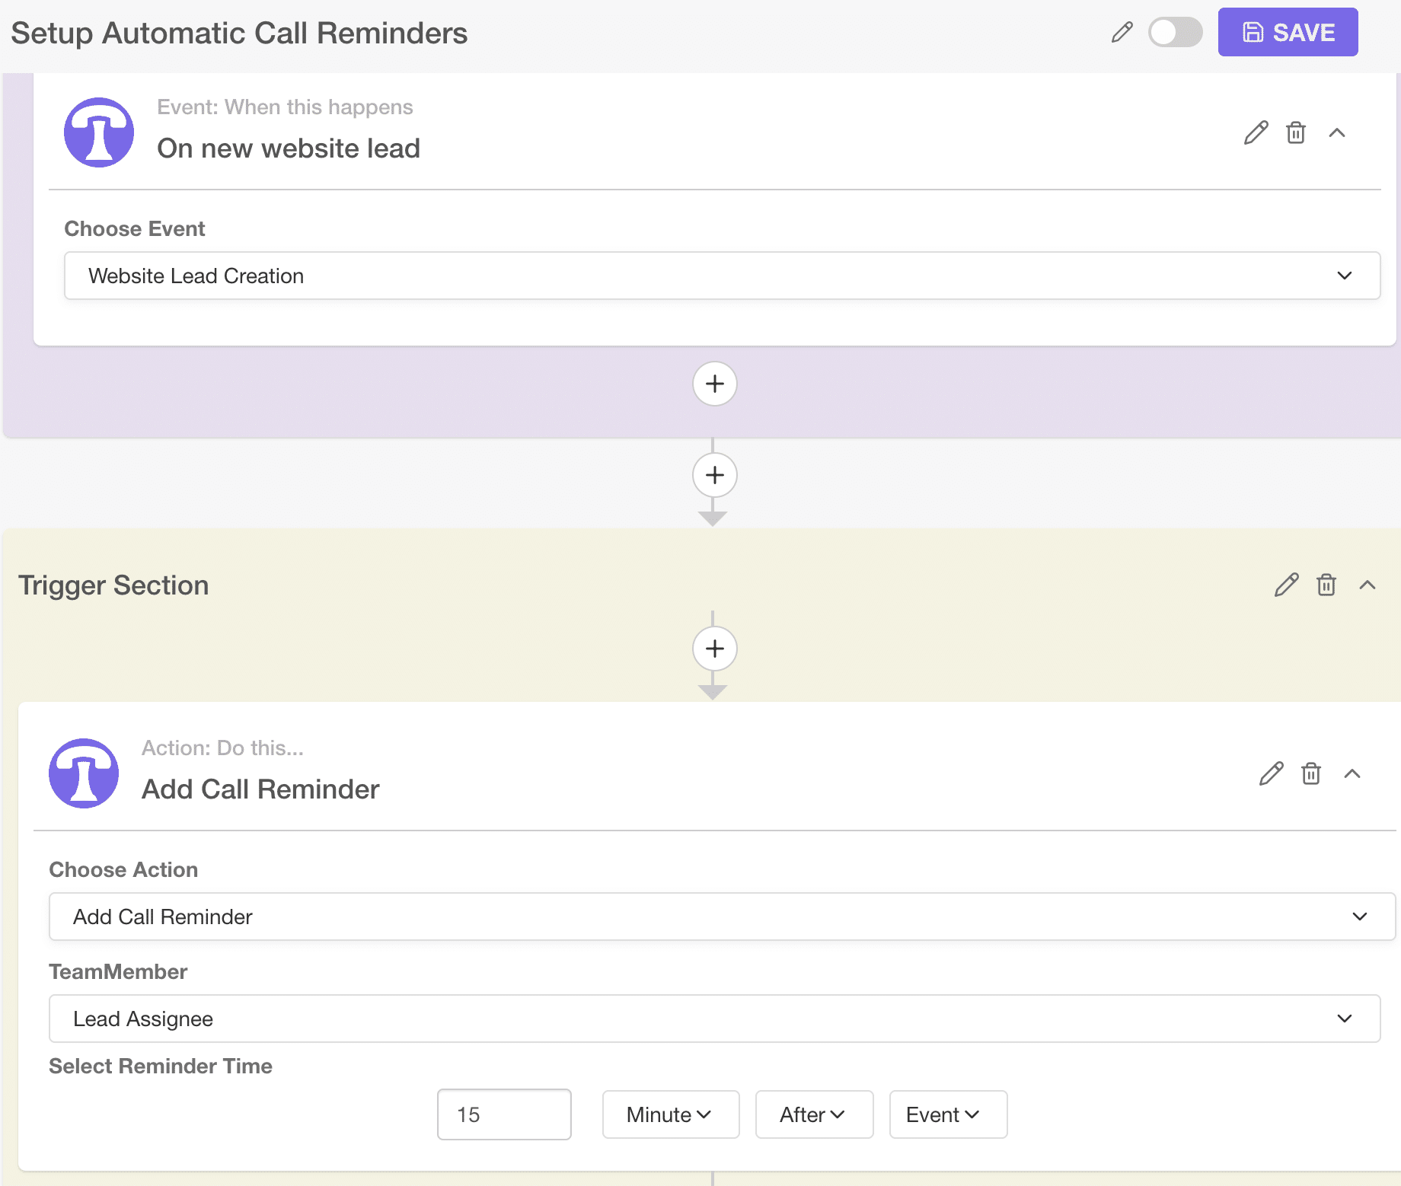Screen dimensions: 1401x1186
Task: Click the event card telephone icon
Action: coord(99,132)
